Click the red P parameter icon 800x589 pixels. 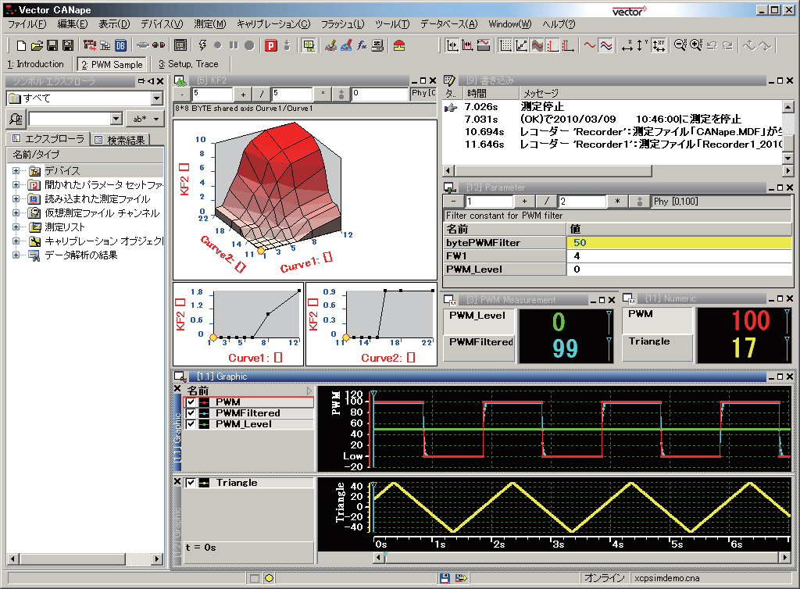tap(270, 45)
